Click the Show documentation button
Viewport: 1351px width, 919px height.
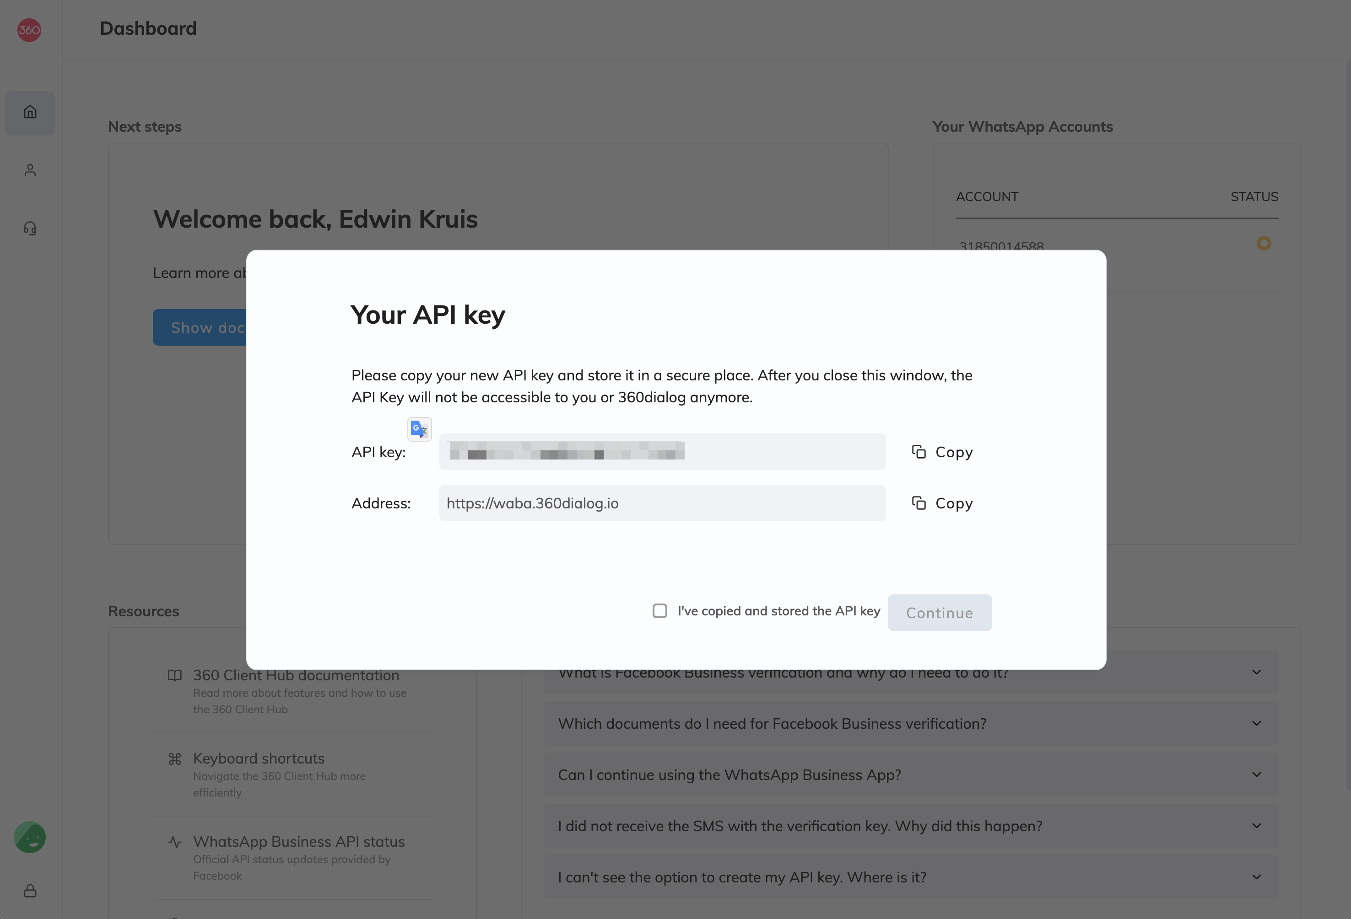tap(200, 328)
